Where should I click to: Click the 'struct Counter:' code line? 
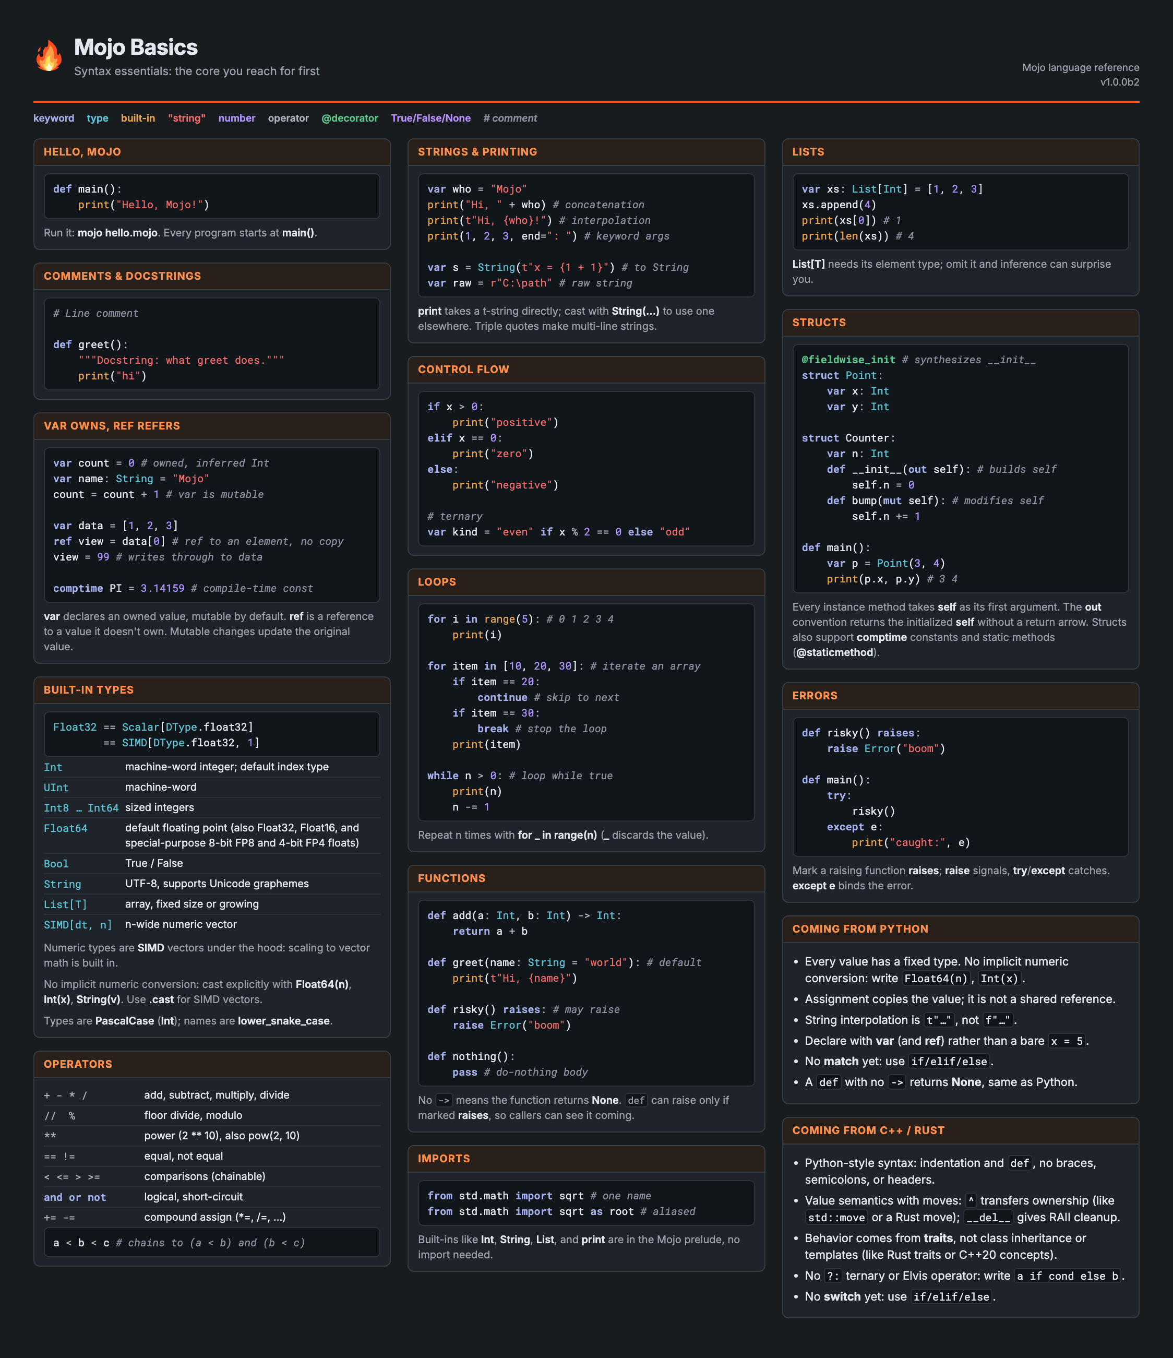pos(848,438)
